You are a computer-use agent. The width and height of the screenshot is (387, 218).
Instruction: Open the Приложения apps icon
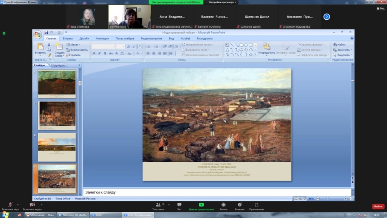(257, 205)
